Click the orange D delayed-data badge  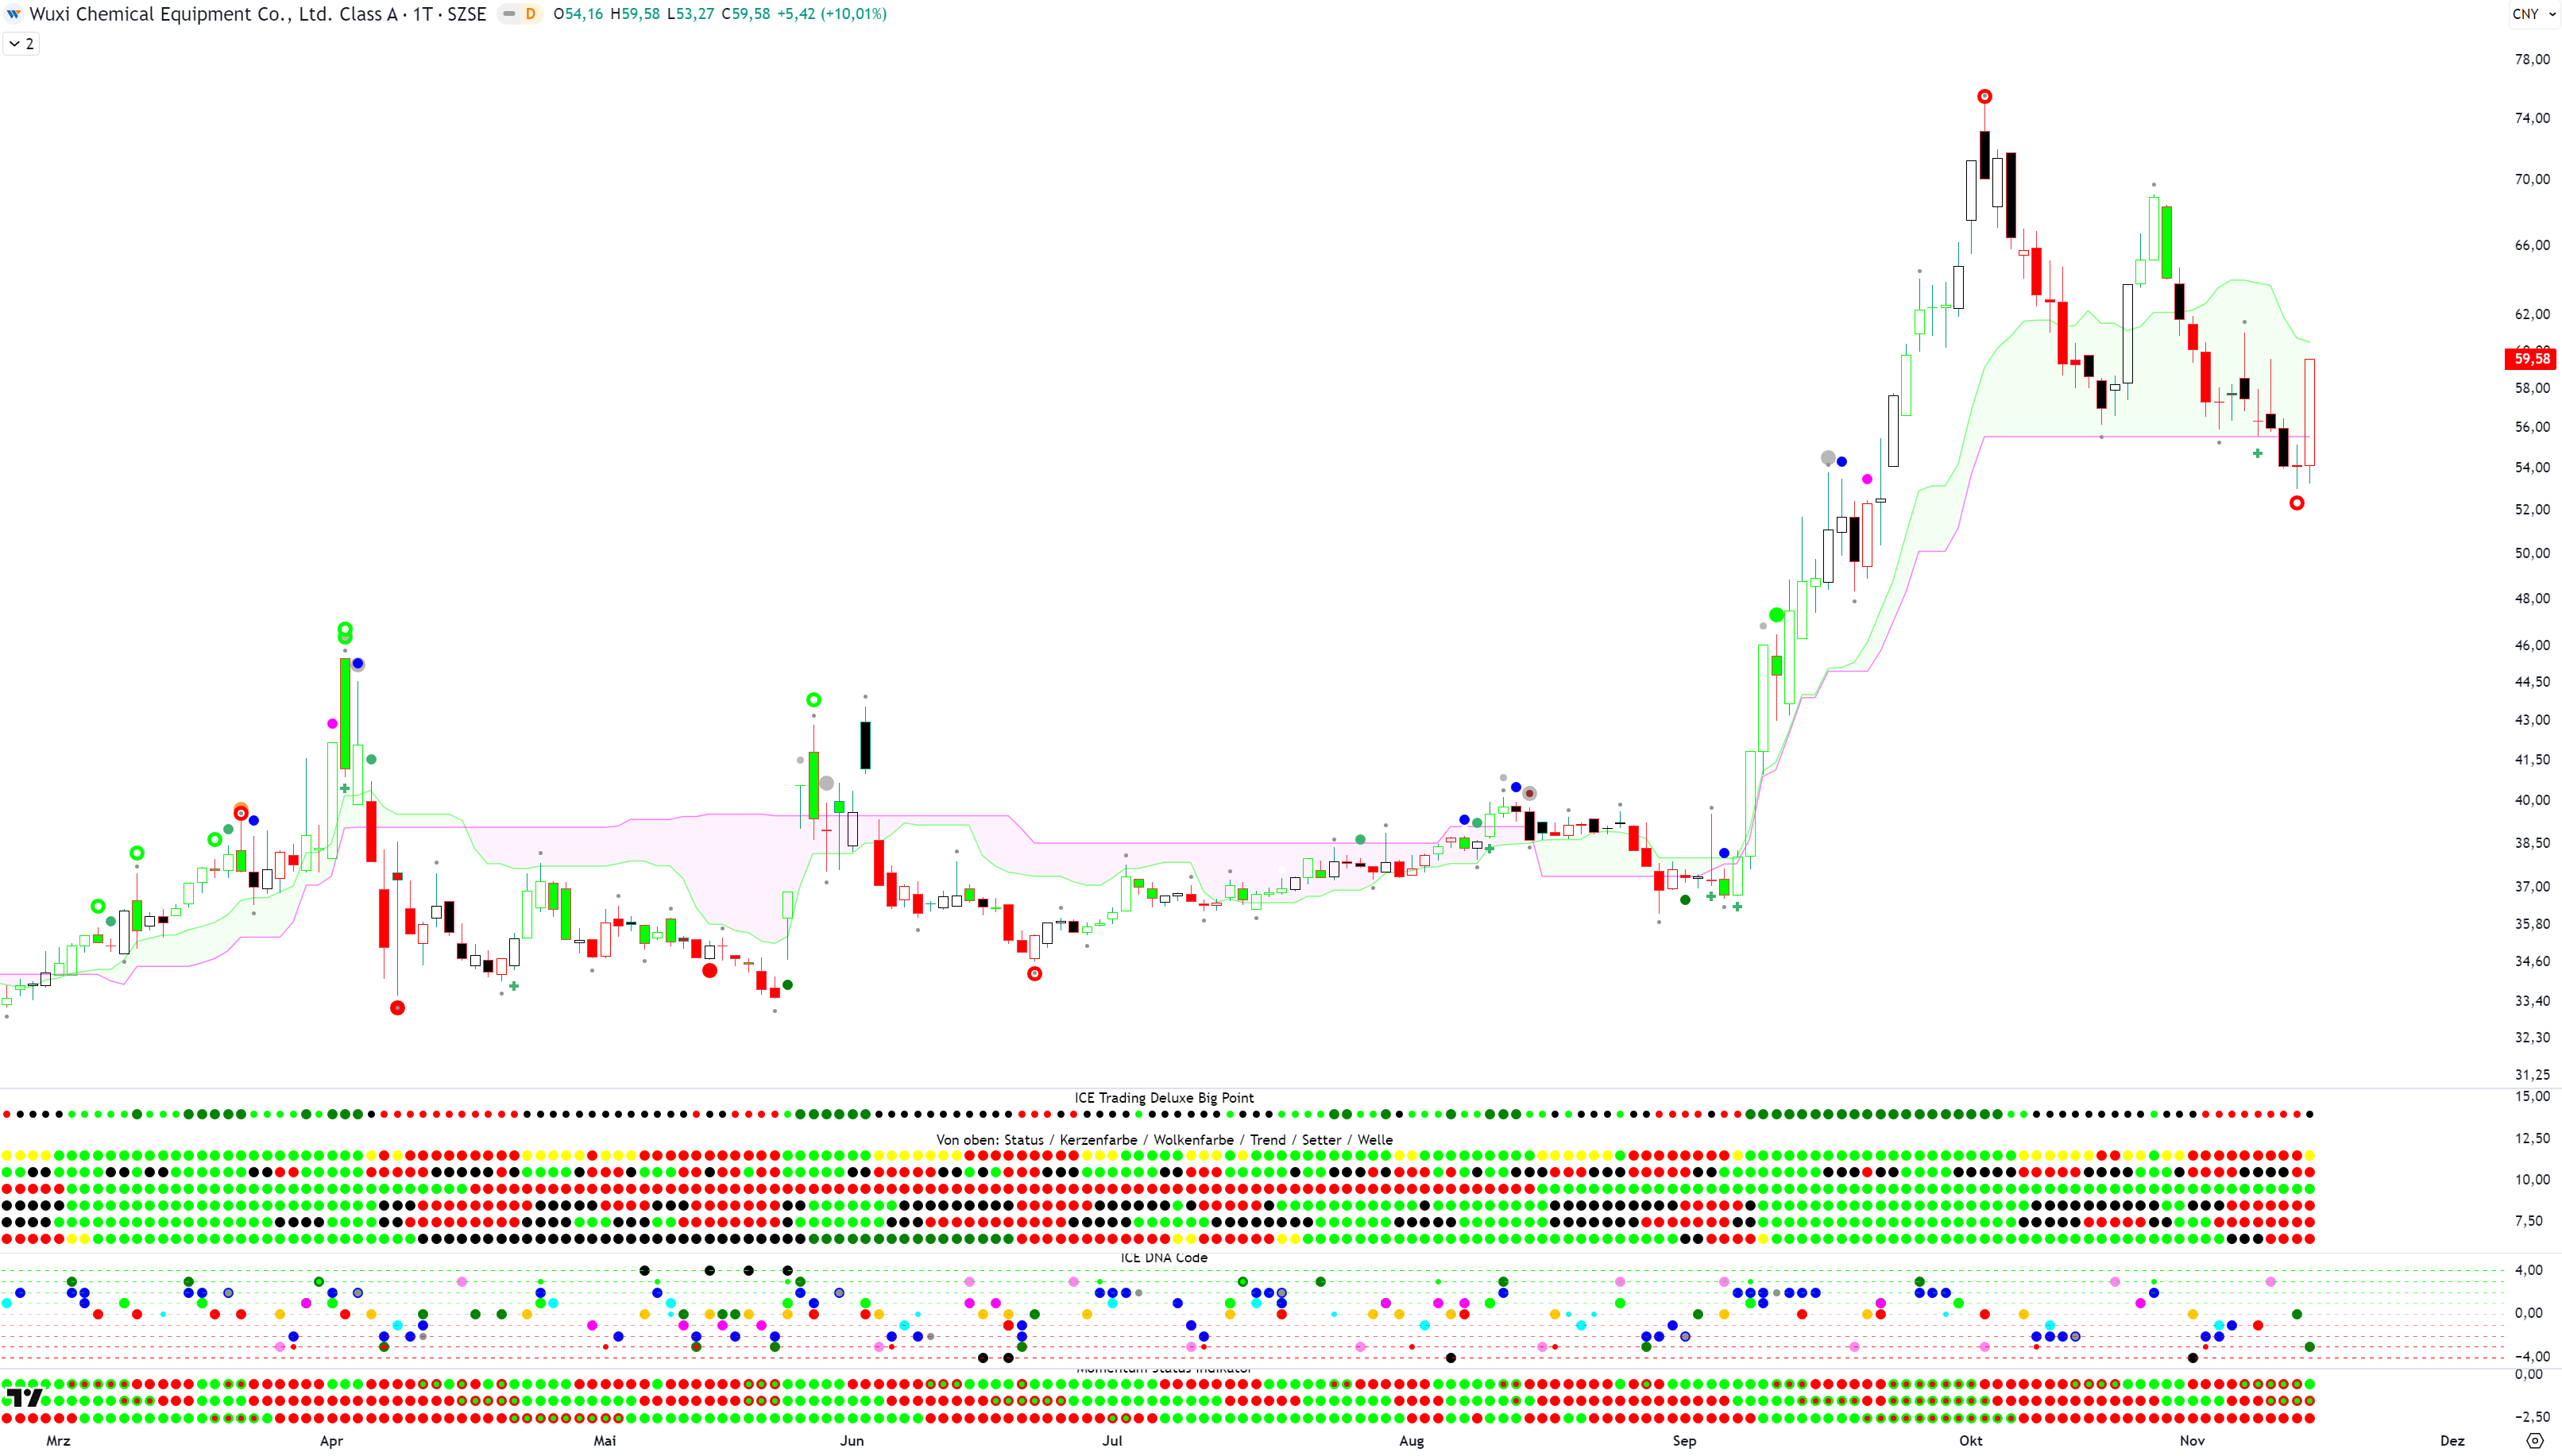[530, 14]
